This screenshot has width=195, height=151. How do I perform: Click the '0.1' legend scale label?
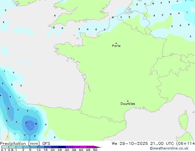coord(3,150)
